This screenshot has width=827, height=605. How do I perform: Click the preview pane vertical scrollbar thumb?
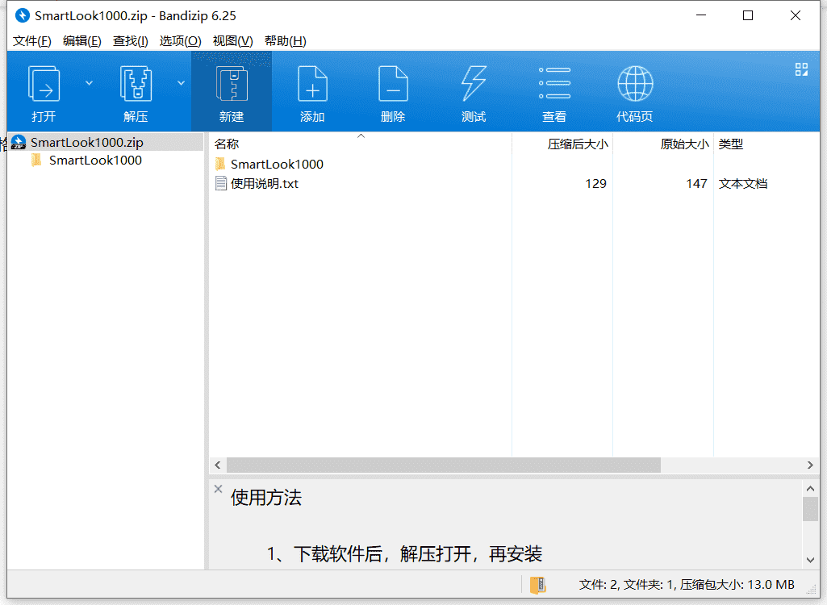pyautogui.click(x=810, y=509)
